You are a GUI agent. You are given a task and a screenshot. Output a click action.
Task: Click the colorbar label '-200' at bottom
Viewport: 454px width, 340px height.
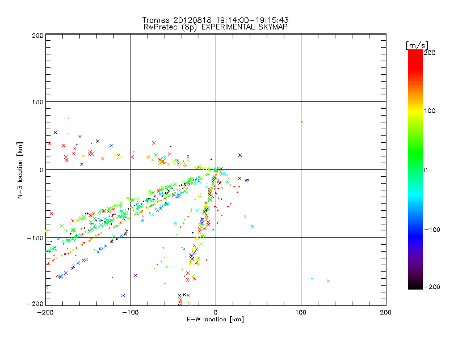[432, 287]
